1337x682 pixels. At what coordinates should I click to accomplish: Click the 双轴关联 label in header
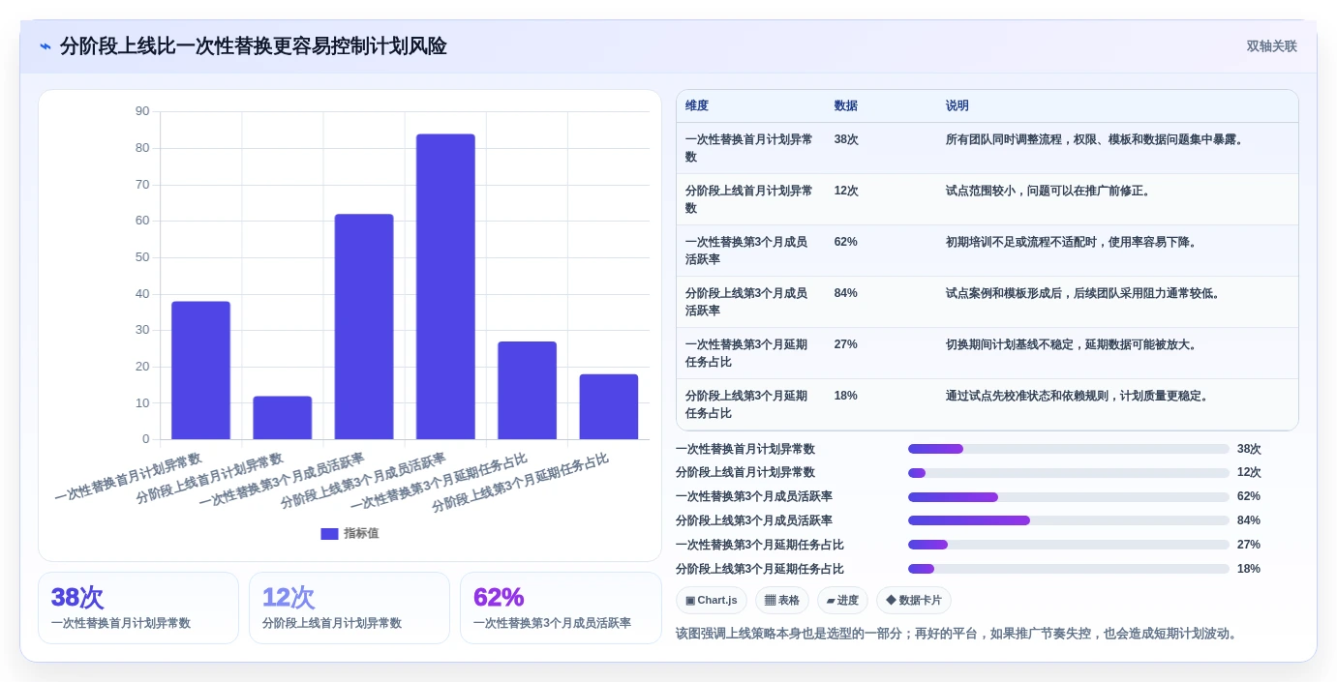[x=1271, y=46]
